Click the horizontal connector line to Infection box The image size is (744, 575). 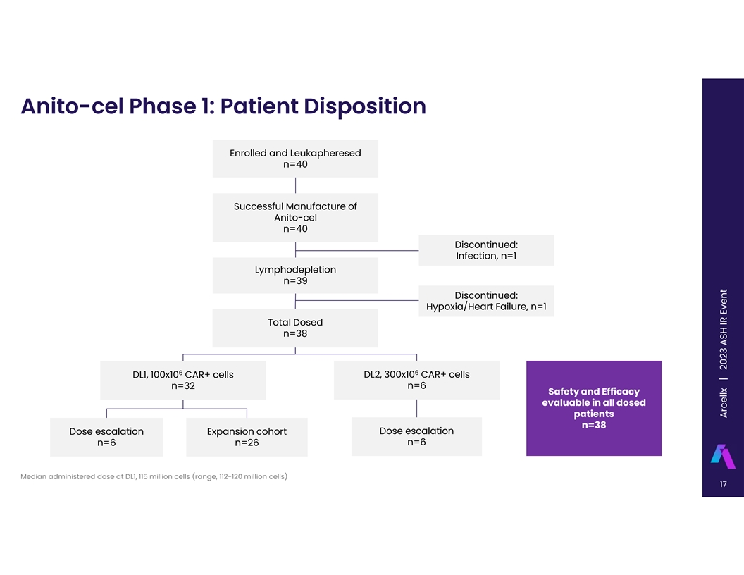356,250
